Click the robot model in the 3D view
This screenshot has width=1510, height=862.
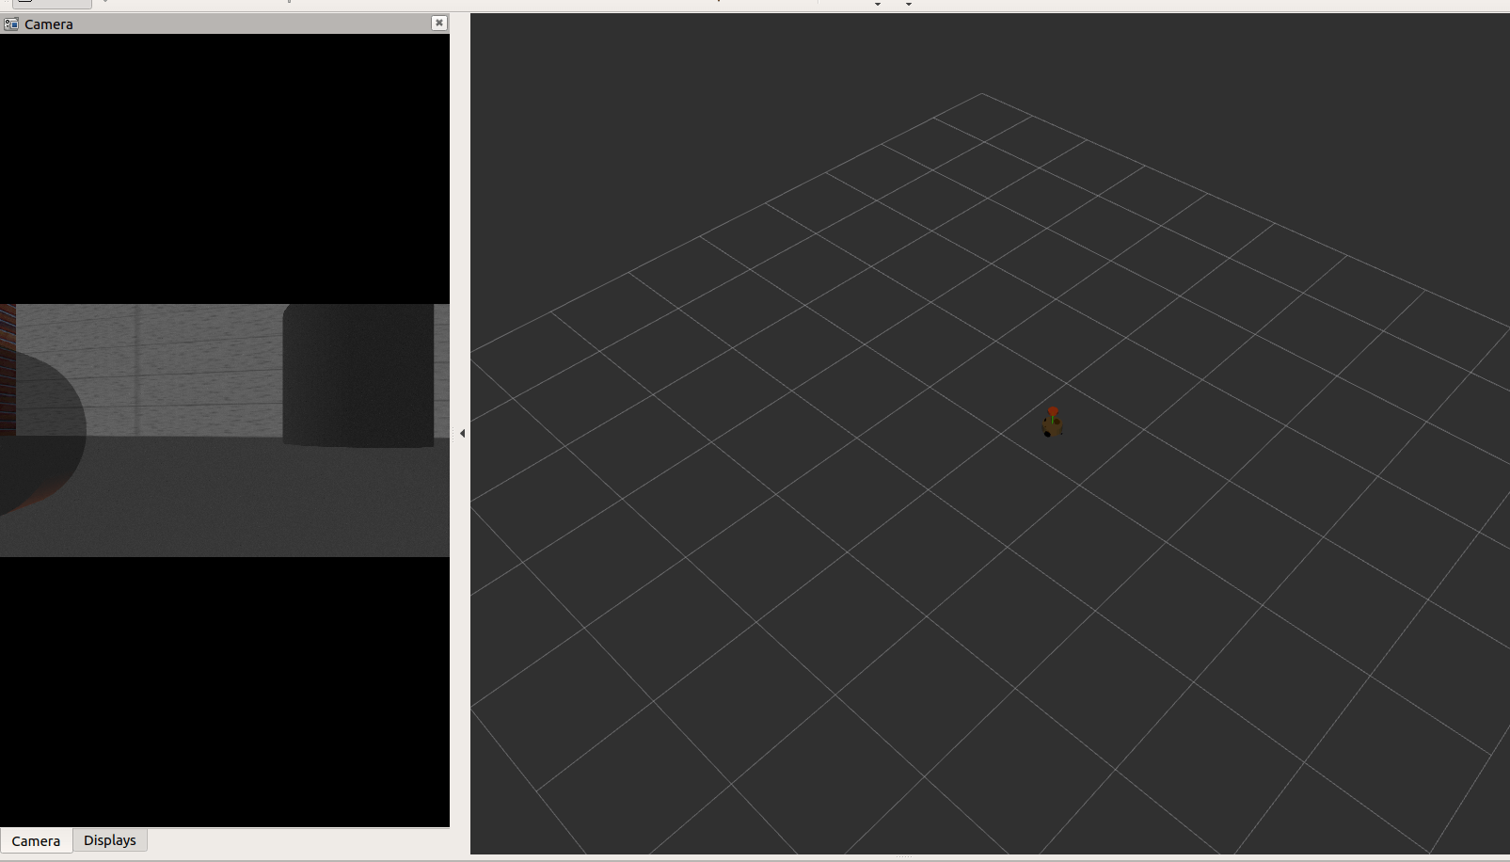[1052, 423]
